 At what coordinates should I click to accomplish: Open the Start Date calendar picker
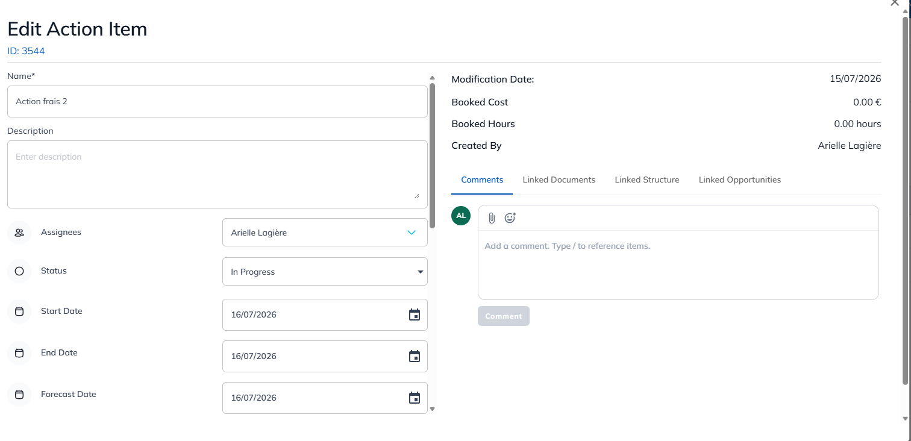415,314
